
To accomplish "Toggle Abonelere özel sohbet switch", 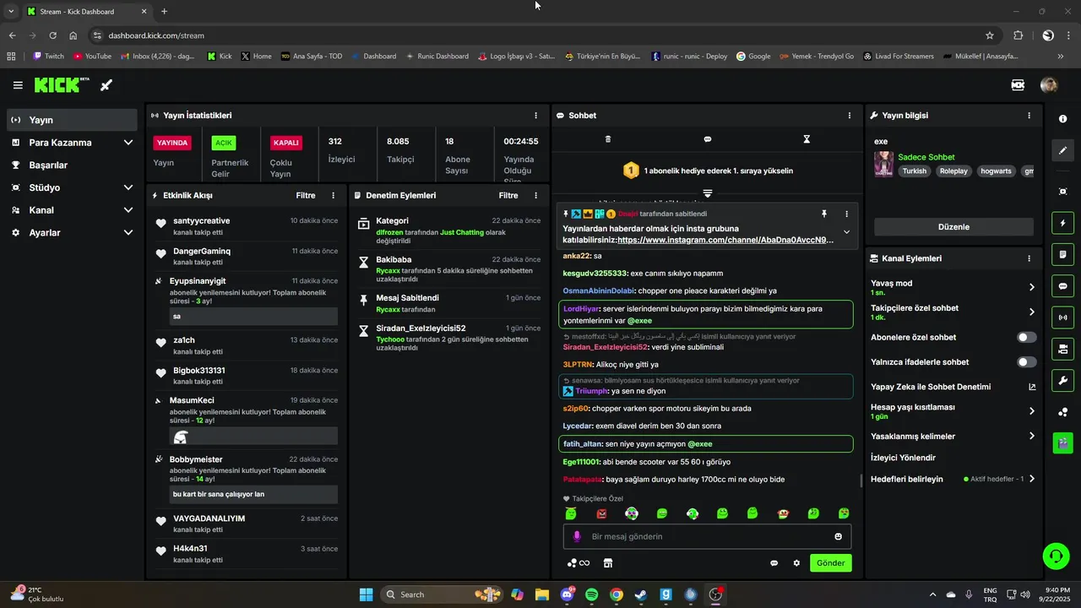I will click(1026, 337).
